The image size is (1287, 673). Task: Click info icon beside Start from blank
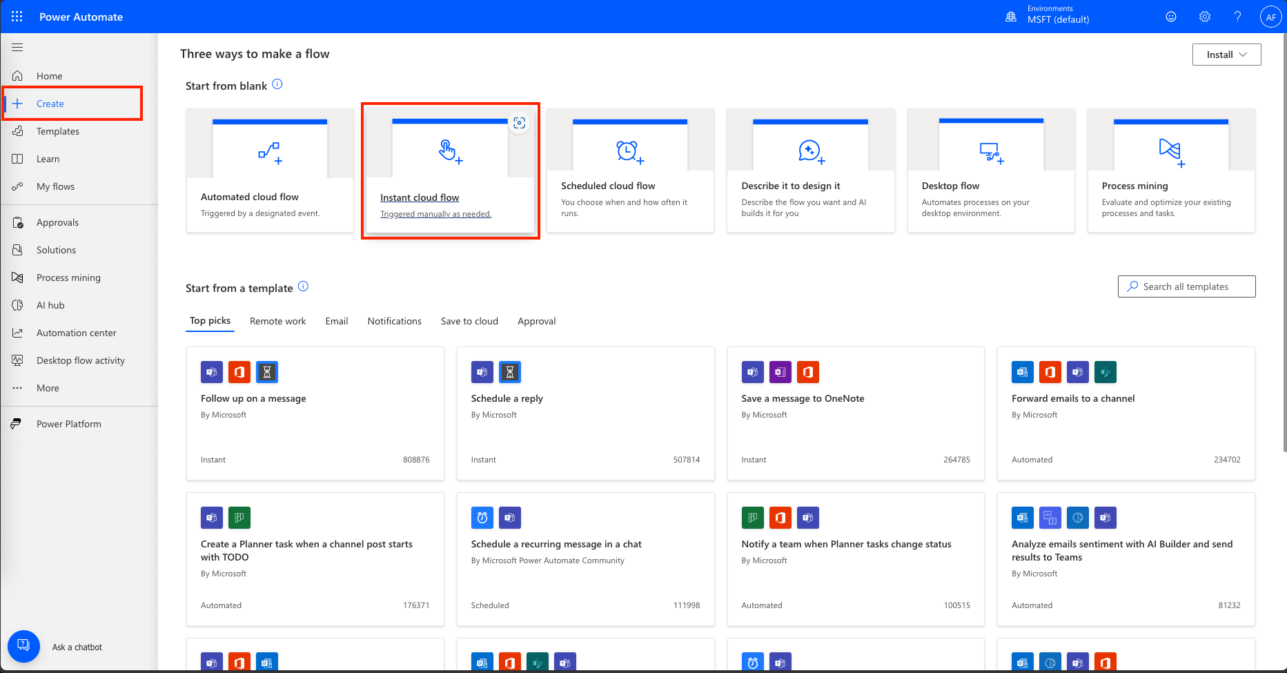pyautogui.click(x=277, y=84)
